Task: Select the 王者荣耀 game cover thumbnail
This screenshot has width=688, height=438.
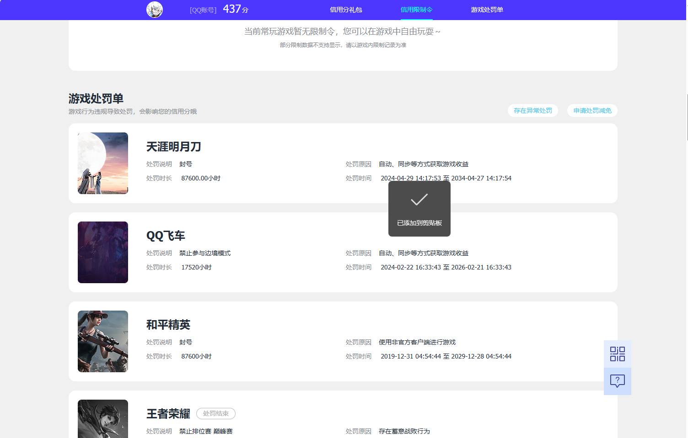Action: tap(103, 418)
